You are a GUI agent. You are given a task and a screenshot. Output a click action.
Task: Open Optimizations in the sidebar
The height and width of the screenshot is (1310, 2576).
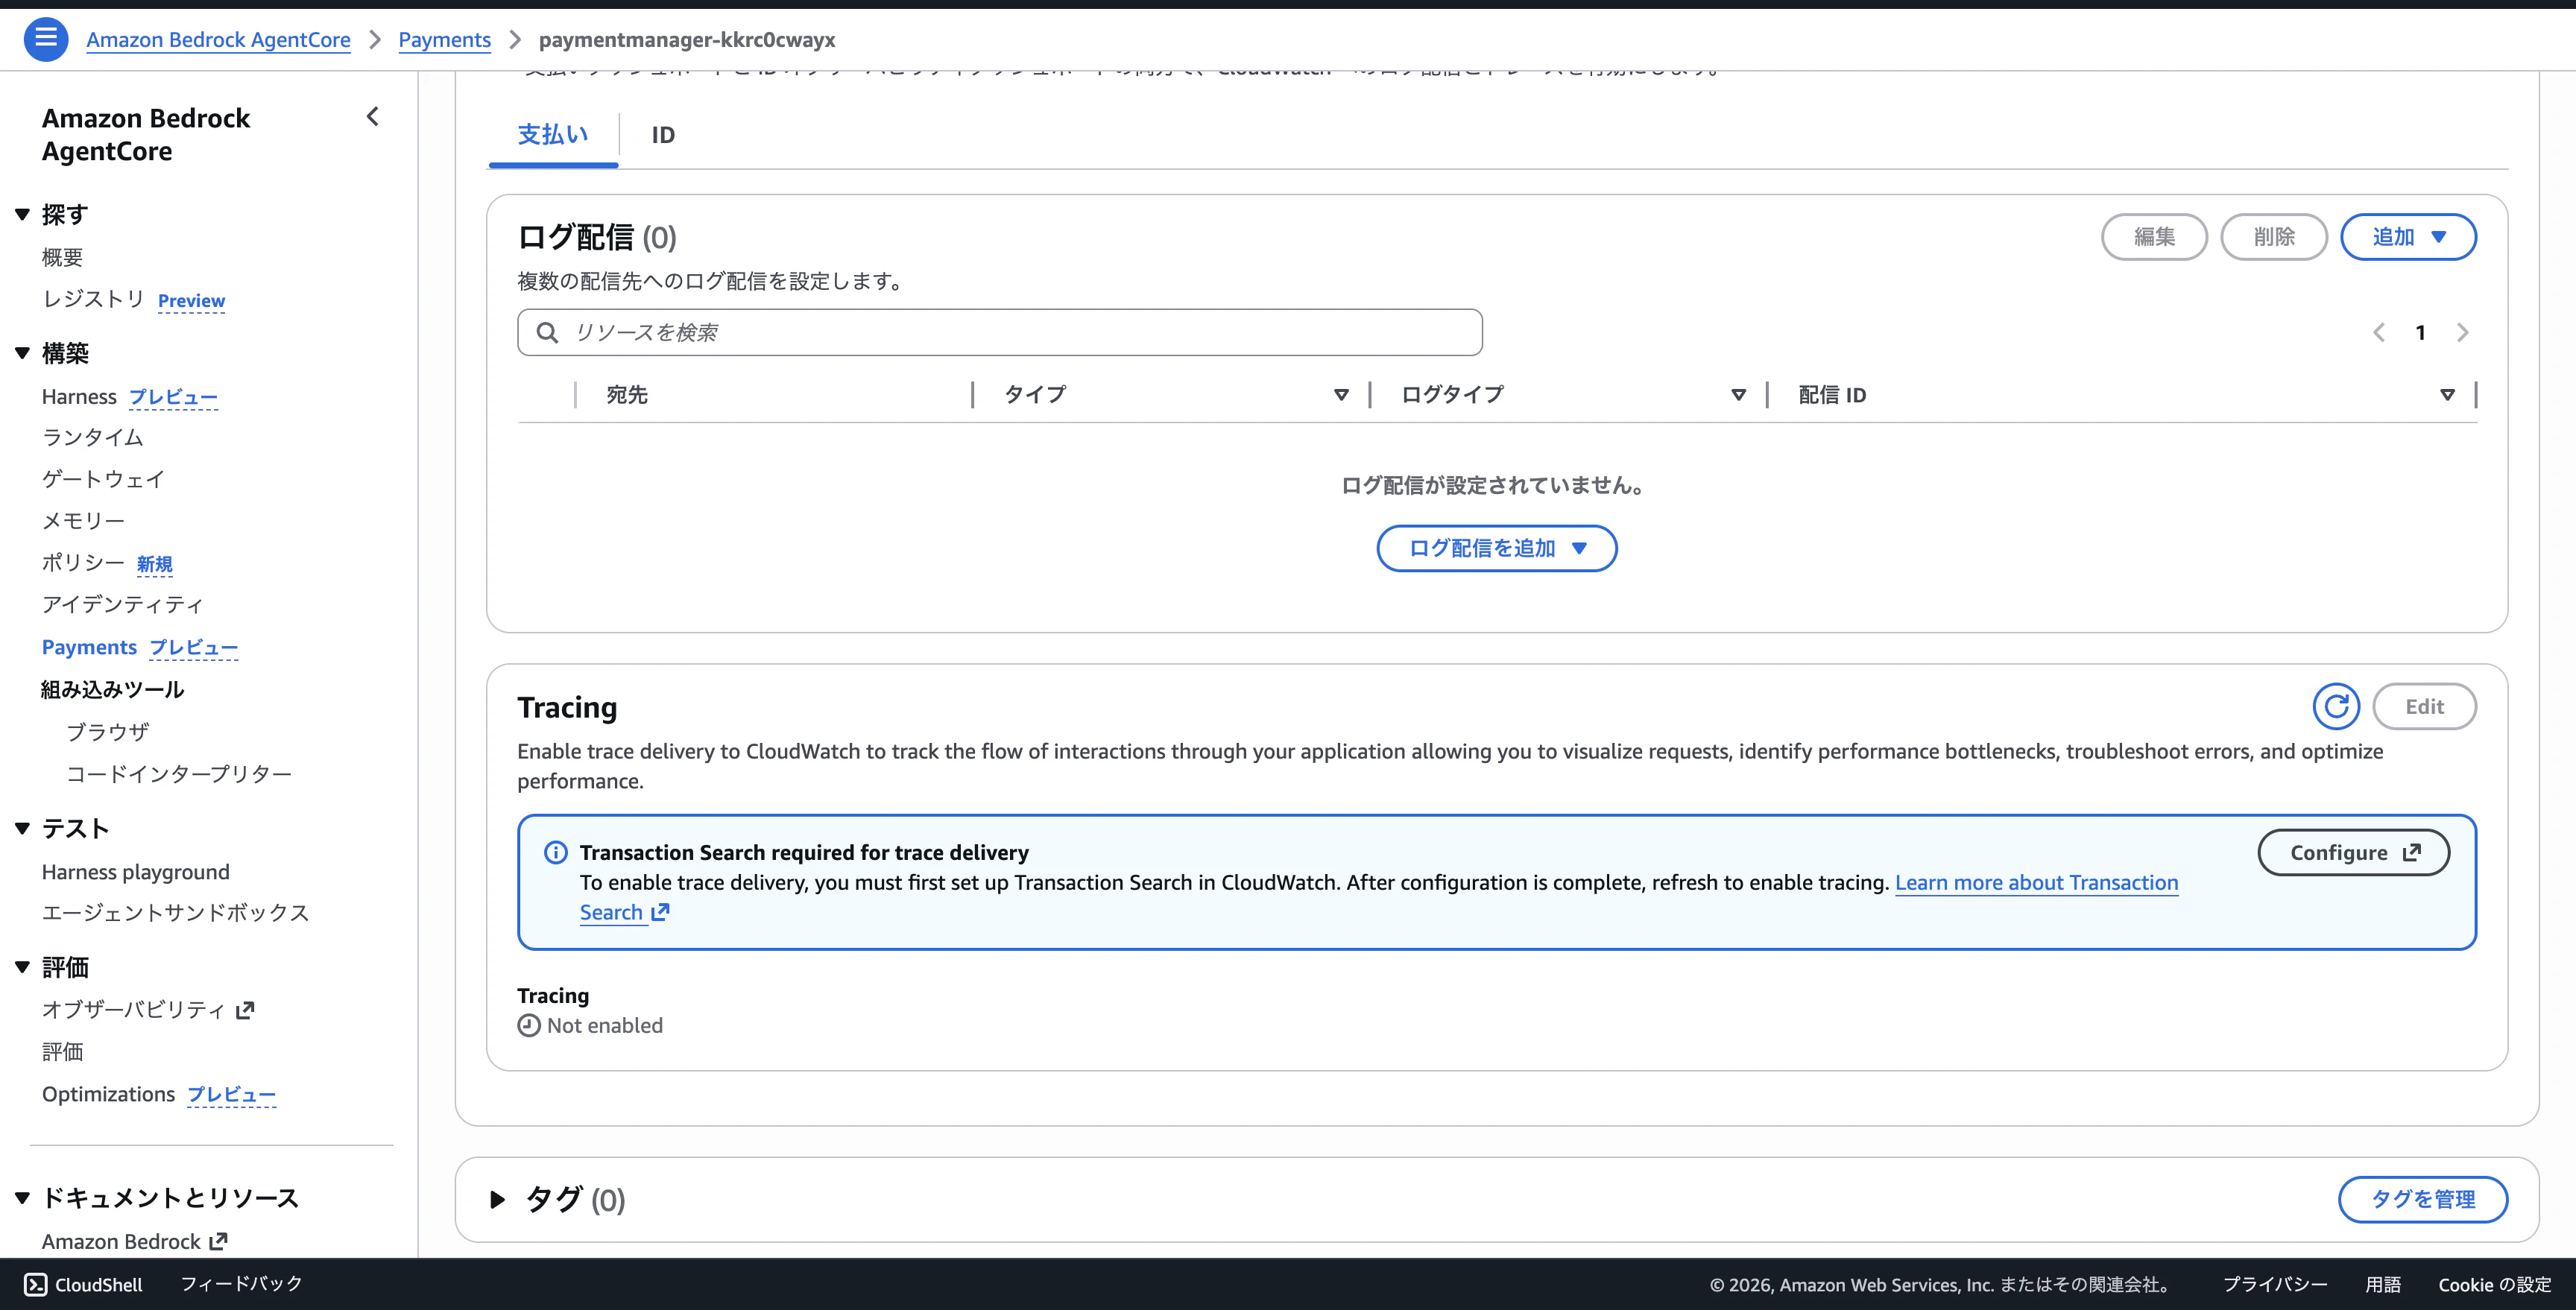coord(108,1094)
